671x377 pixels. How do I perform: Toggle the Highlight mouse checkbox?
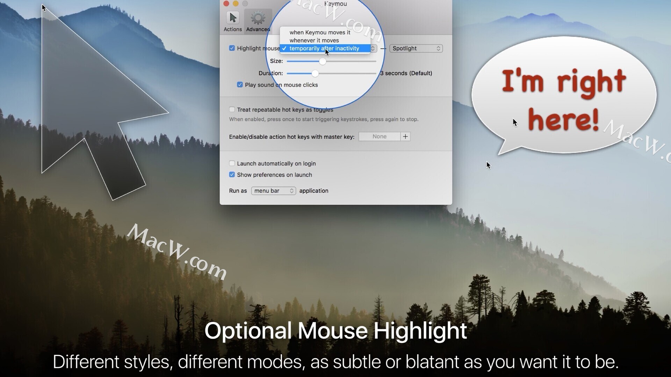232,48
